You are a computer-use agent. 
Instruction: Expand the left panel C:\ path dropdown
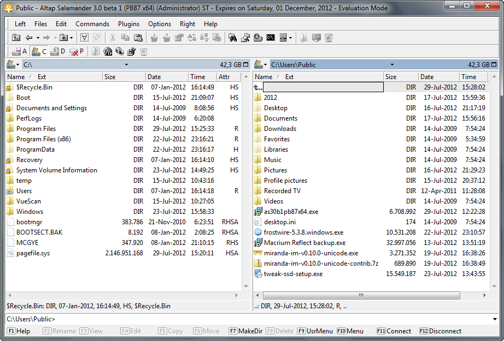pos(126,64)
